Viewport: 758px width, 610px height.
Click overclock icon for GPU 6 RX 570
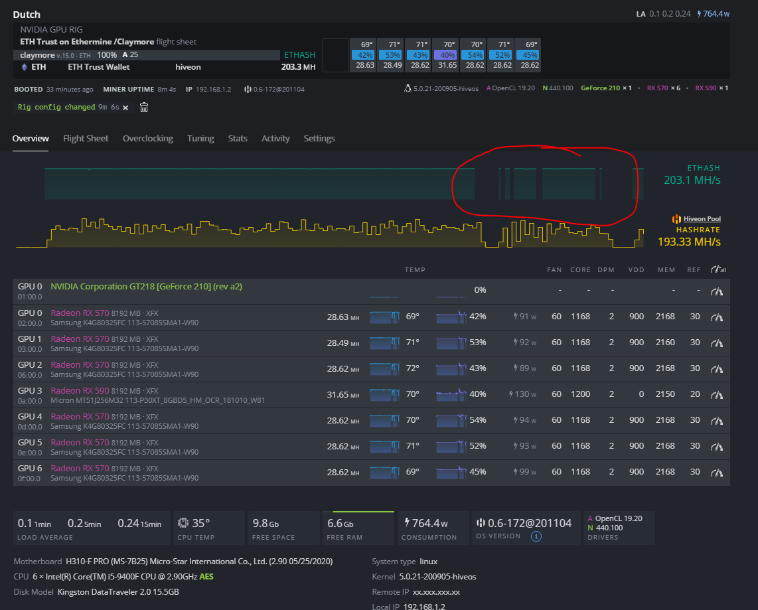coord(716,472)
